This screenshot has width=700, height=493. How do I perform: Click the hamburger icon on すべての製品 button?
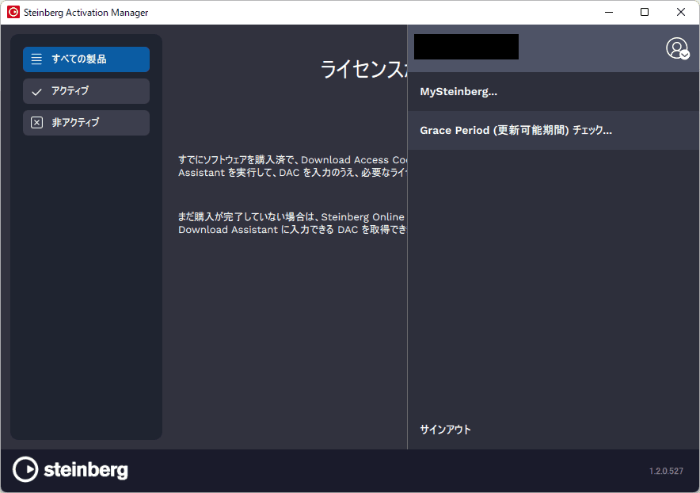(36, 59)
